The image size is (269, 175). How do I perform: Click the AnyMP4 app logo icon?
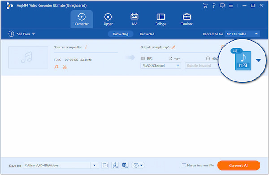pos(9,6)
